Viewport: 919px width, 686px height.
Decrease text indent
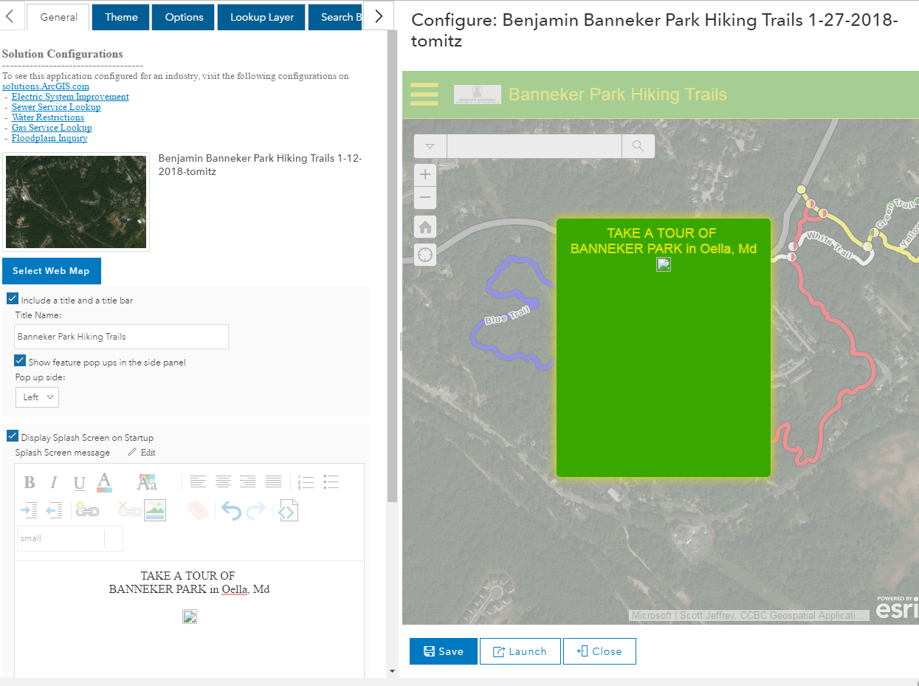[x=54, y=510]
